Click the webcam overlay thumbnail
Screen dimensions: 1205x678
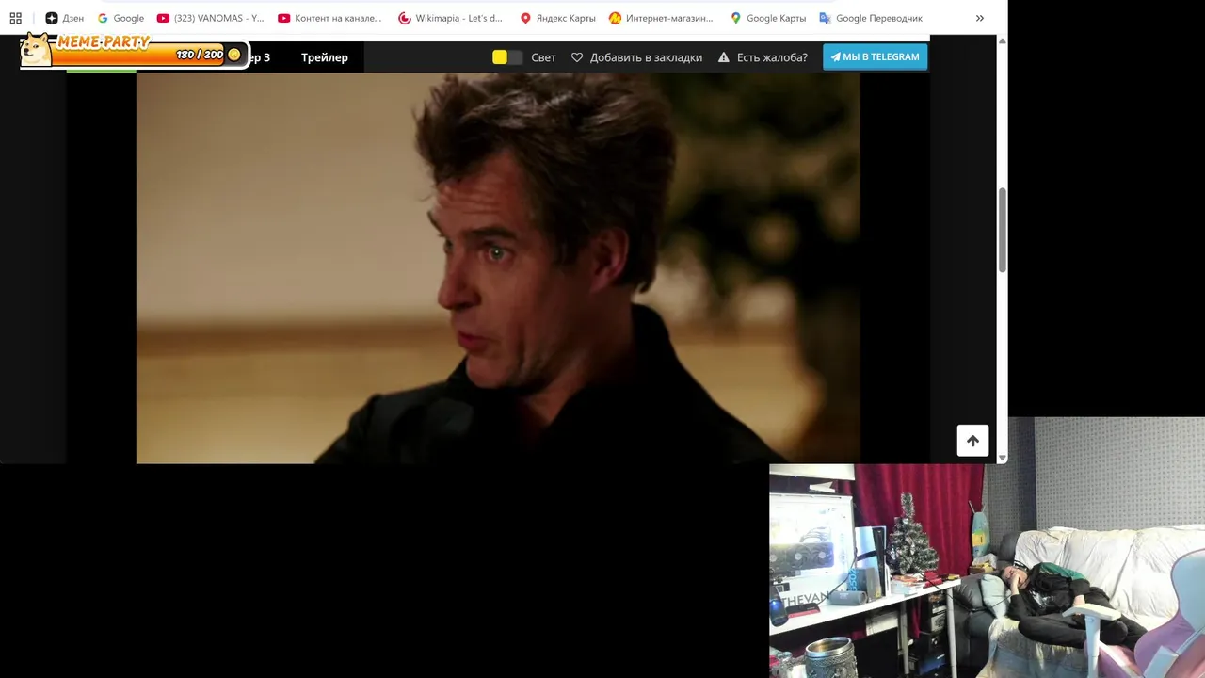point(987,571)
